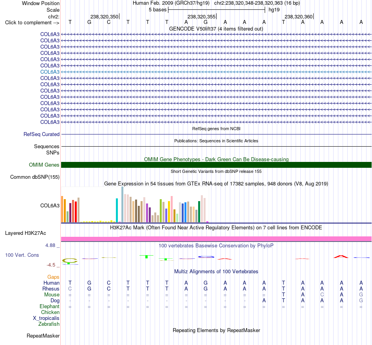Image resolution: width=372 pixels, height=345 pixels.
Task: Click the 'Scale' track label
Action: pos(53,10)
